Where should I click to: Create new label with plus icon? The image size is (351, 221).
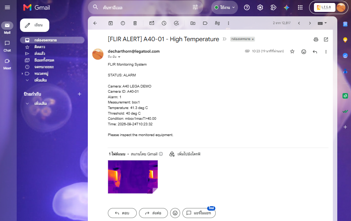(79, 94)
